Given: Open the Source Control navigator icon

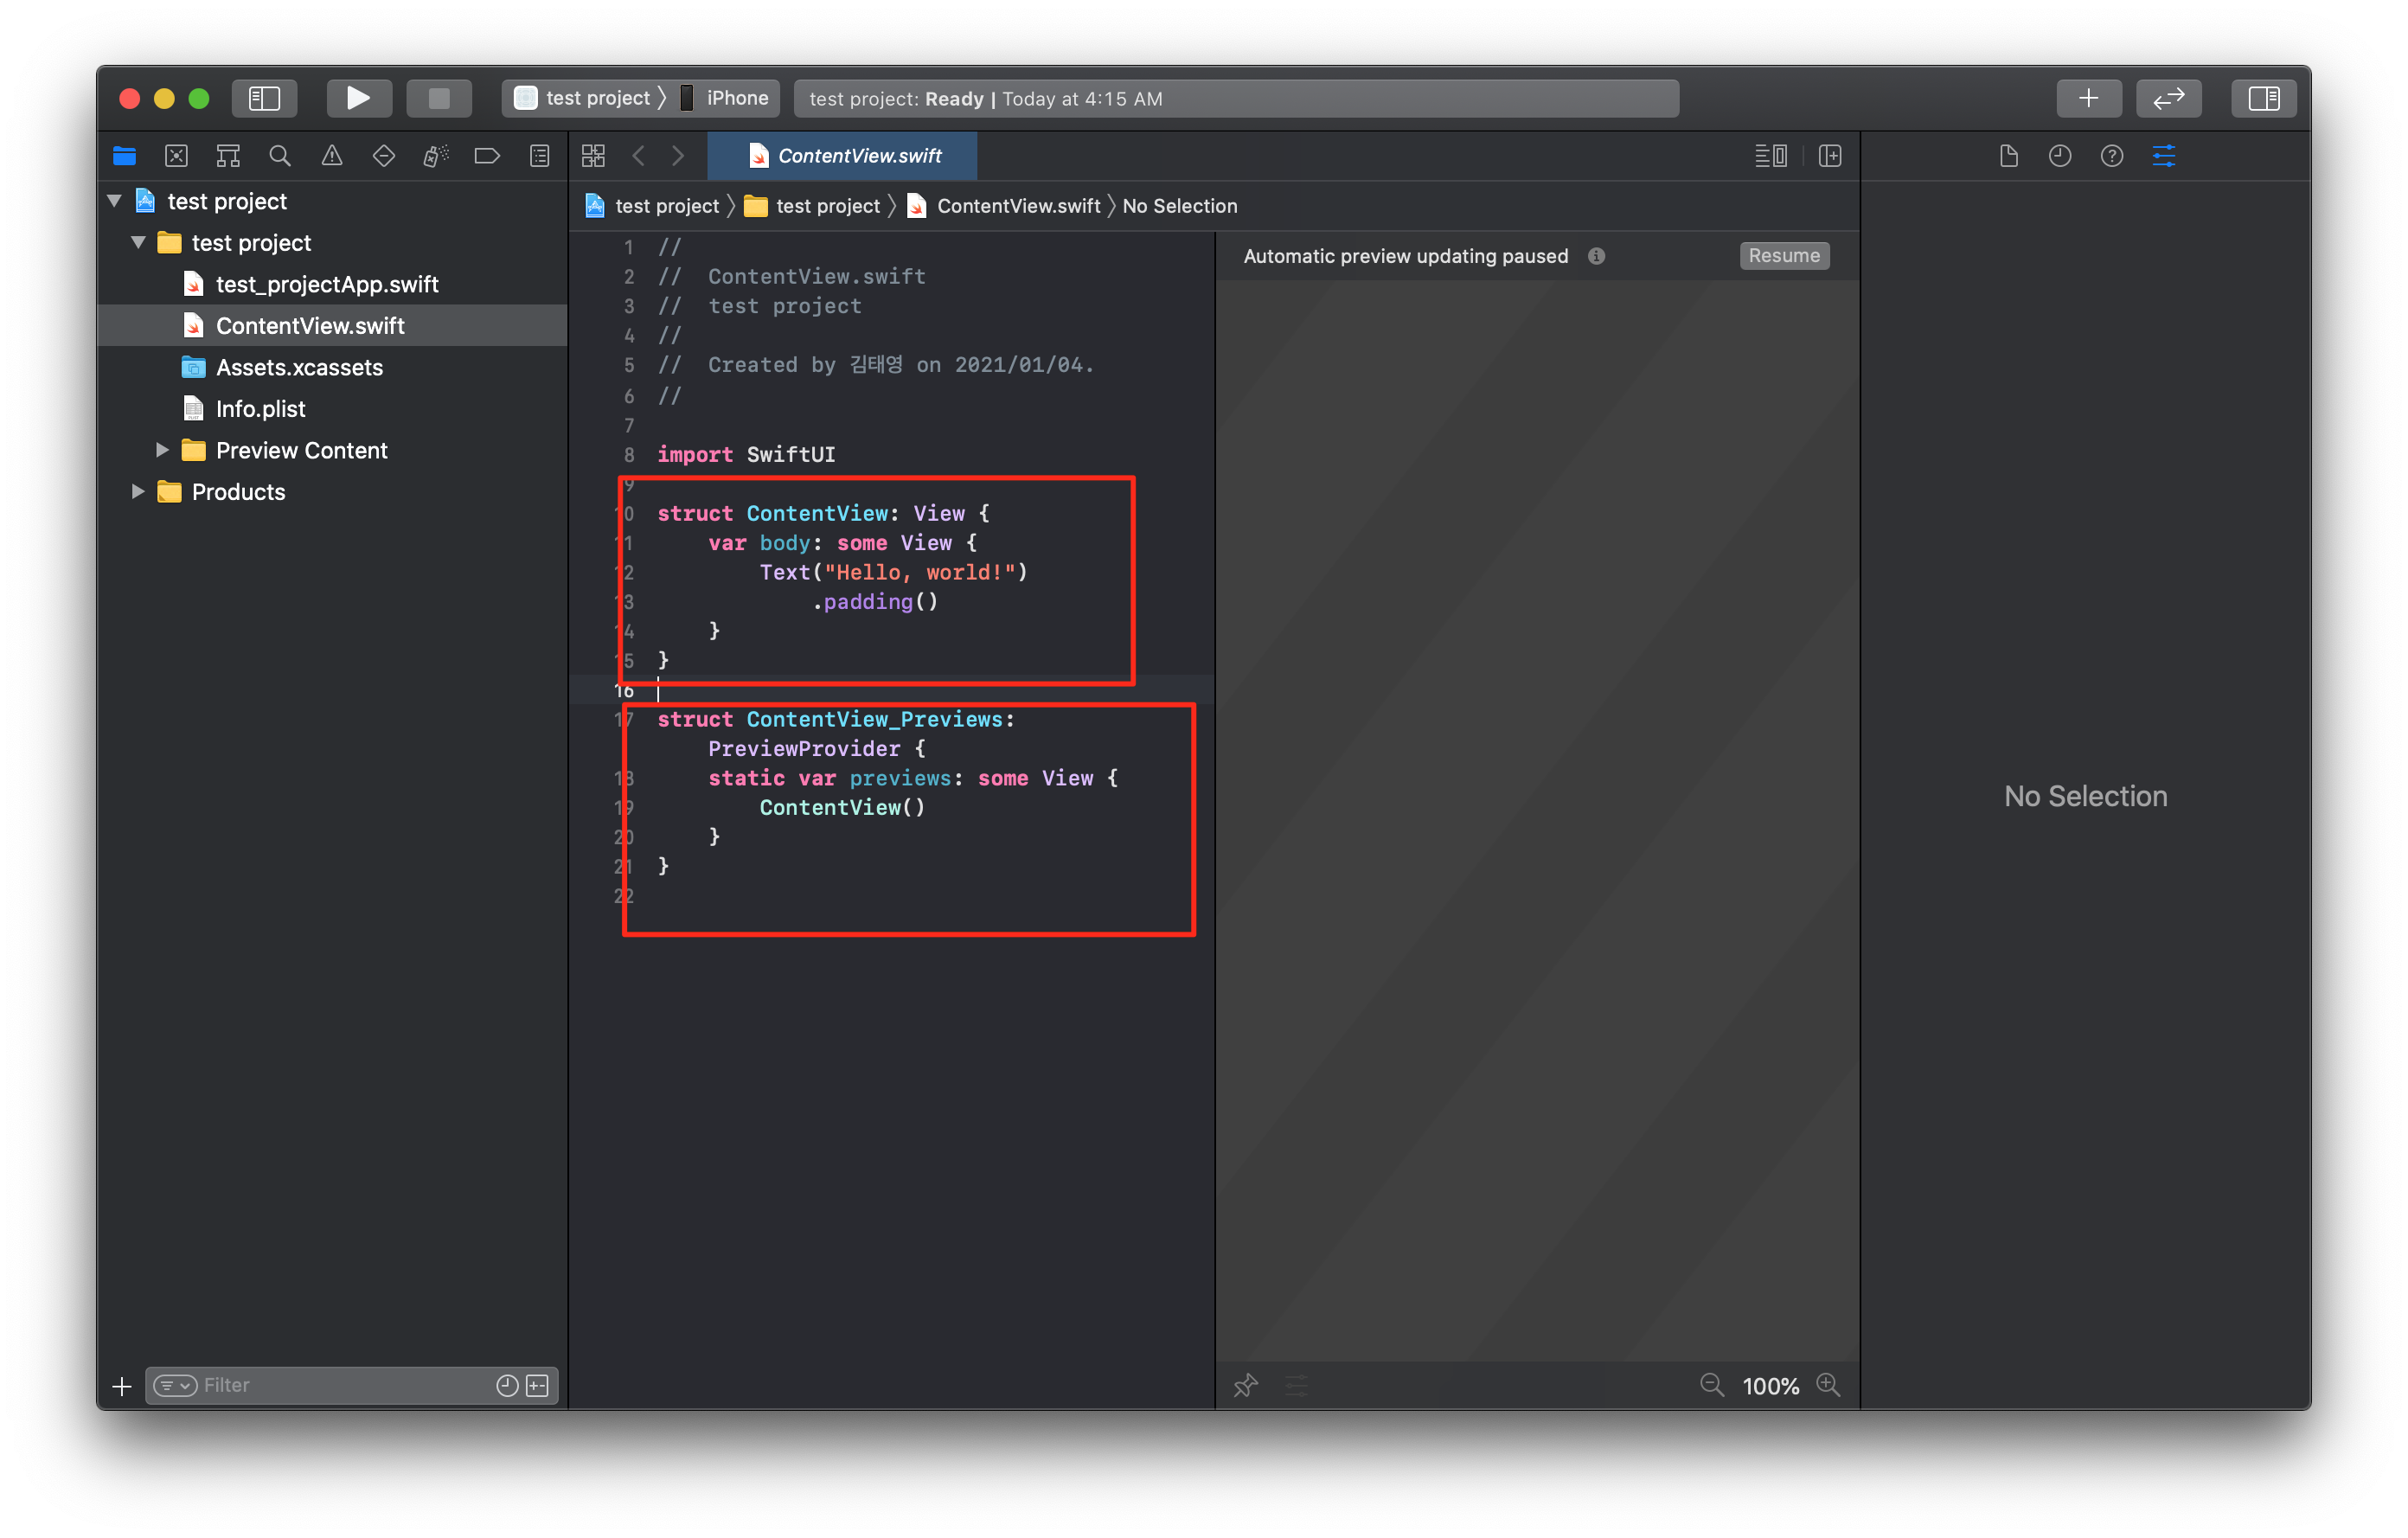Looking at the screenshot, I should point(176,156).
